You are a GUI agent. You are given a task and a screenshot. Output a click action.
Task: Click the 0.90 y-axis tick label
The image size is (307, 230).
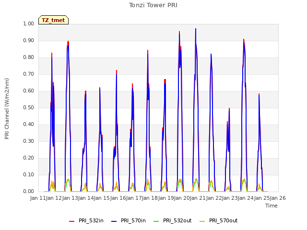[x=29, y=40]
